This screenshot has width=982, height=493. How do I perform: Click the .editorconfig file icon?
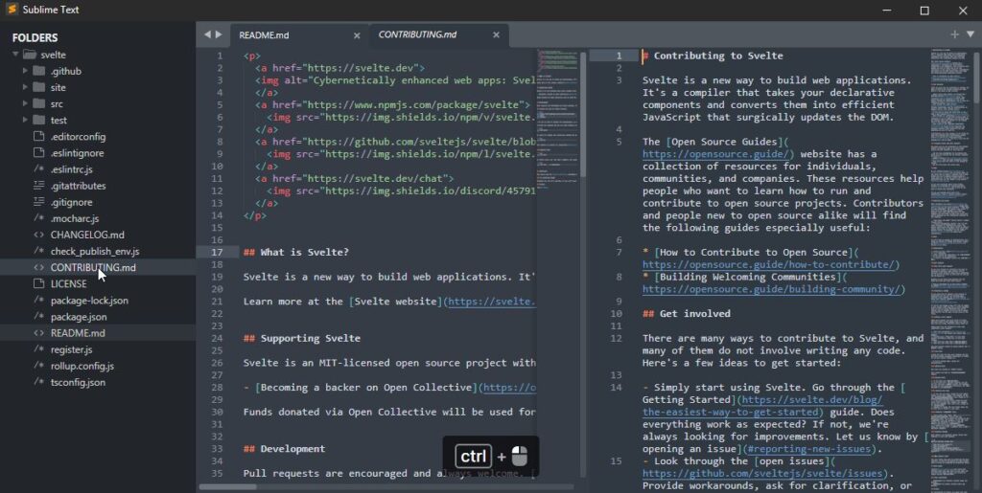pos(38,136)
